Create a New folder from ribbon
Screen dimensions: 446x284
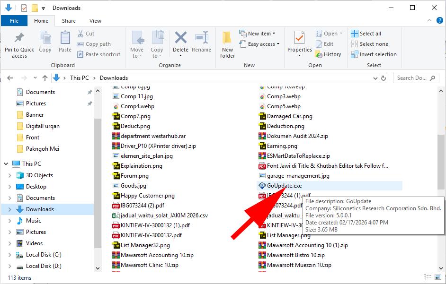[x=227, y=44]
